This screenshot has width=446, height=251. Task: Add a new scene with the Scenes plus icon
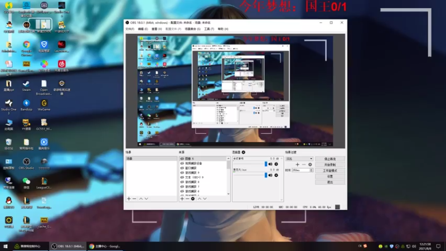tap(129, 199)
